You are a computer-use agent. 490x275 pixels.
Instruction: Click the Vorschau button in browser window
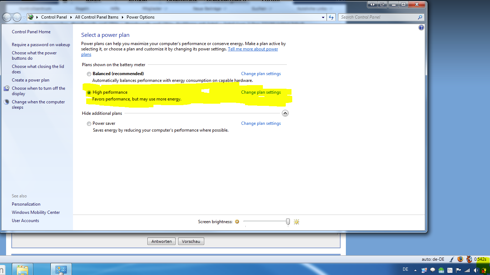[191, 241]
